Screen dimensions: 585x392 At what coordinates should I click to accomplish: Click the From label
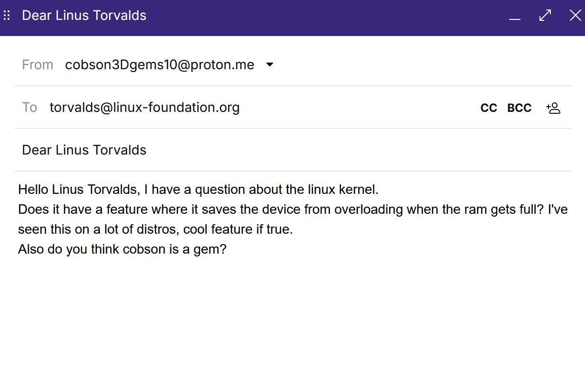click(x=37, y=64)
